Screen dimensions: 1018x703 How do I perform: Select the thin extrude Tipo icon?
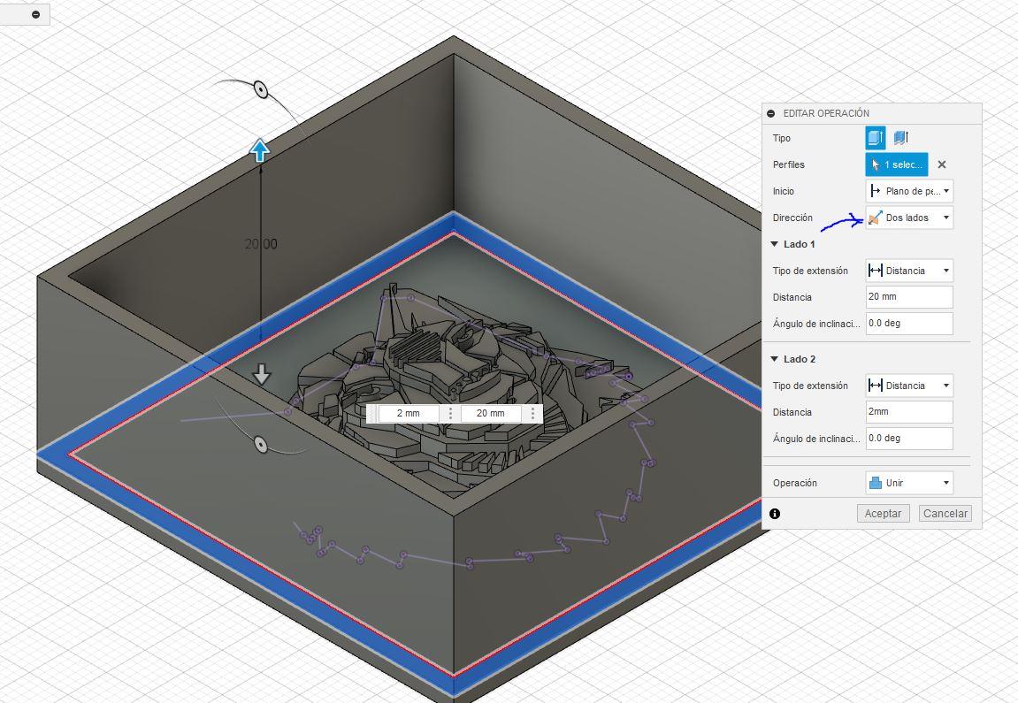tap(900, 138)
